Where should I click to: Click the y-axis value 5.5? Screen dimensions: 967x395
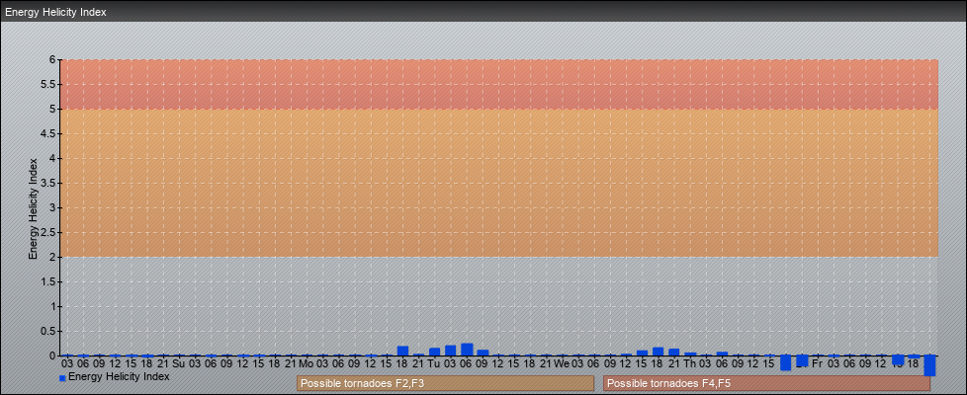pos(48,84)
